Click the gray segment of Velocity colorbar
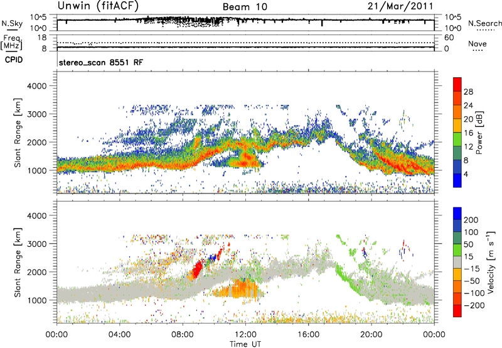The width and height of the screenshot is (502, 348). click(x=457, y=262)
